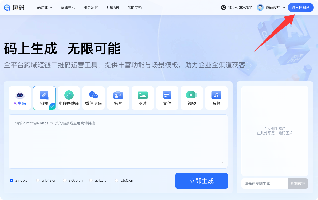318x200 pixels.
Task: Select the t.tc0.cn domain radio button
Action: coord(117,180)
